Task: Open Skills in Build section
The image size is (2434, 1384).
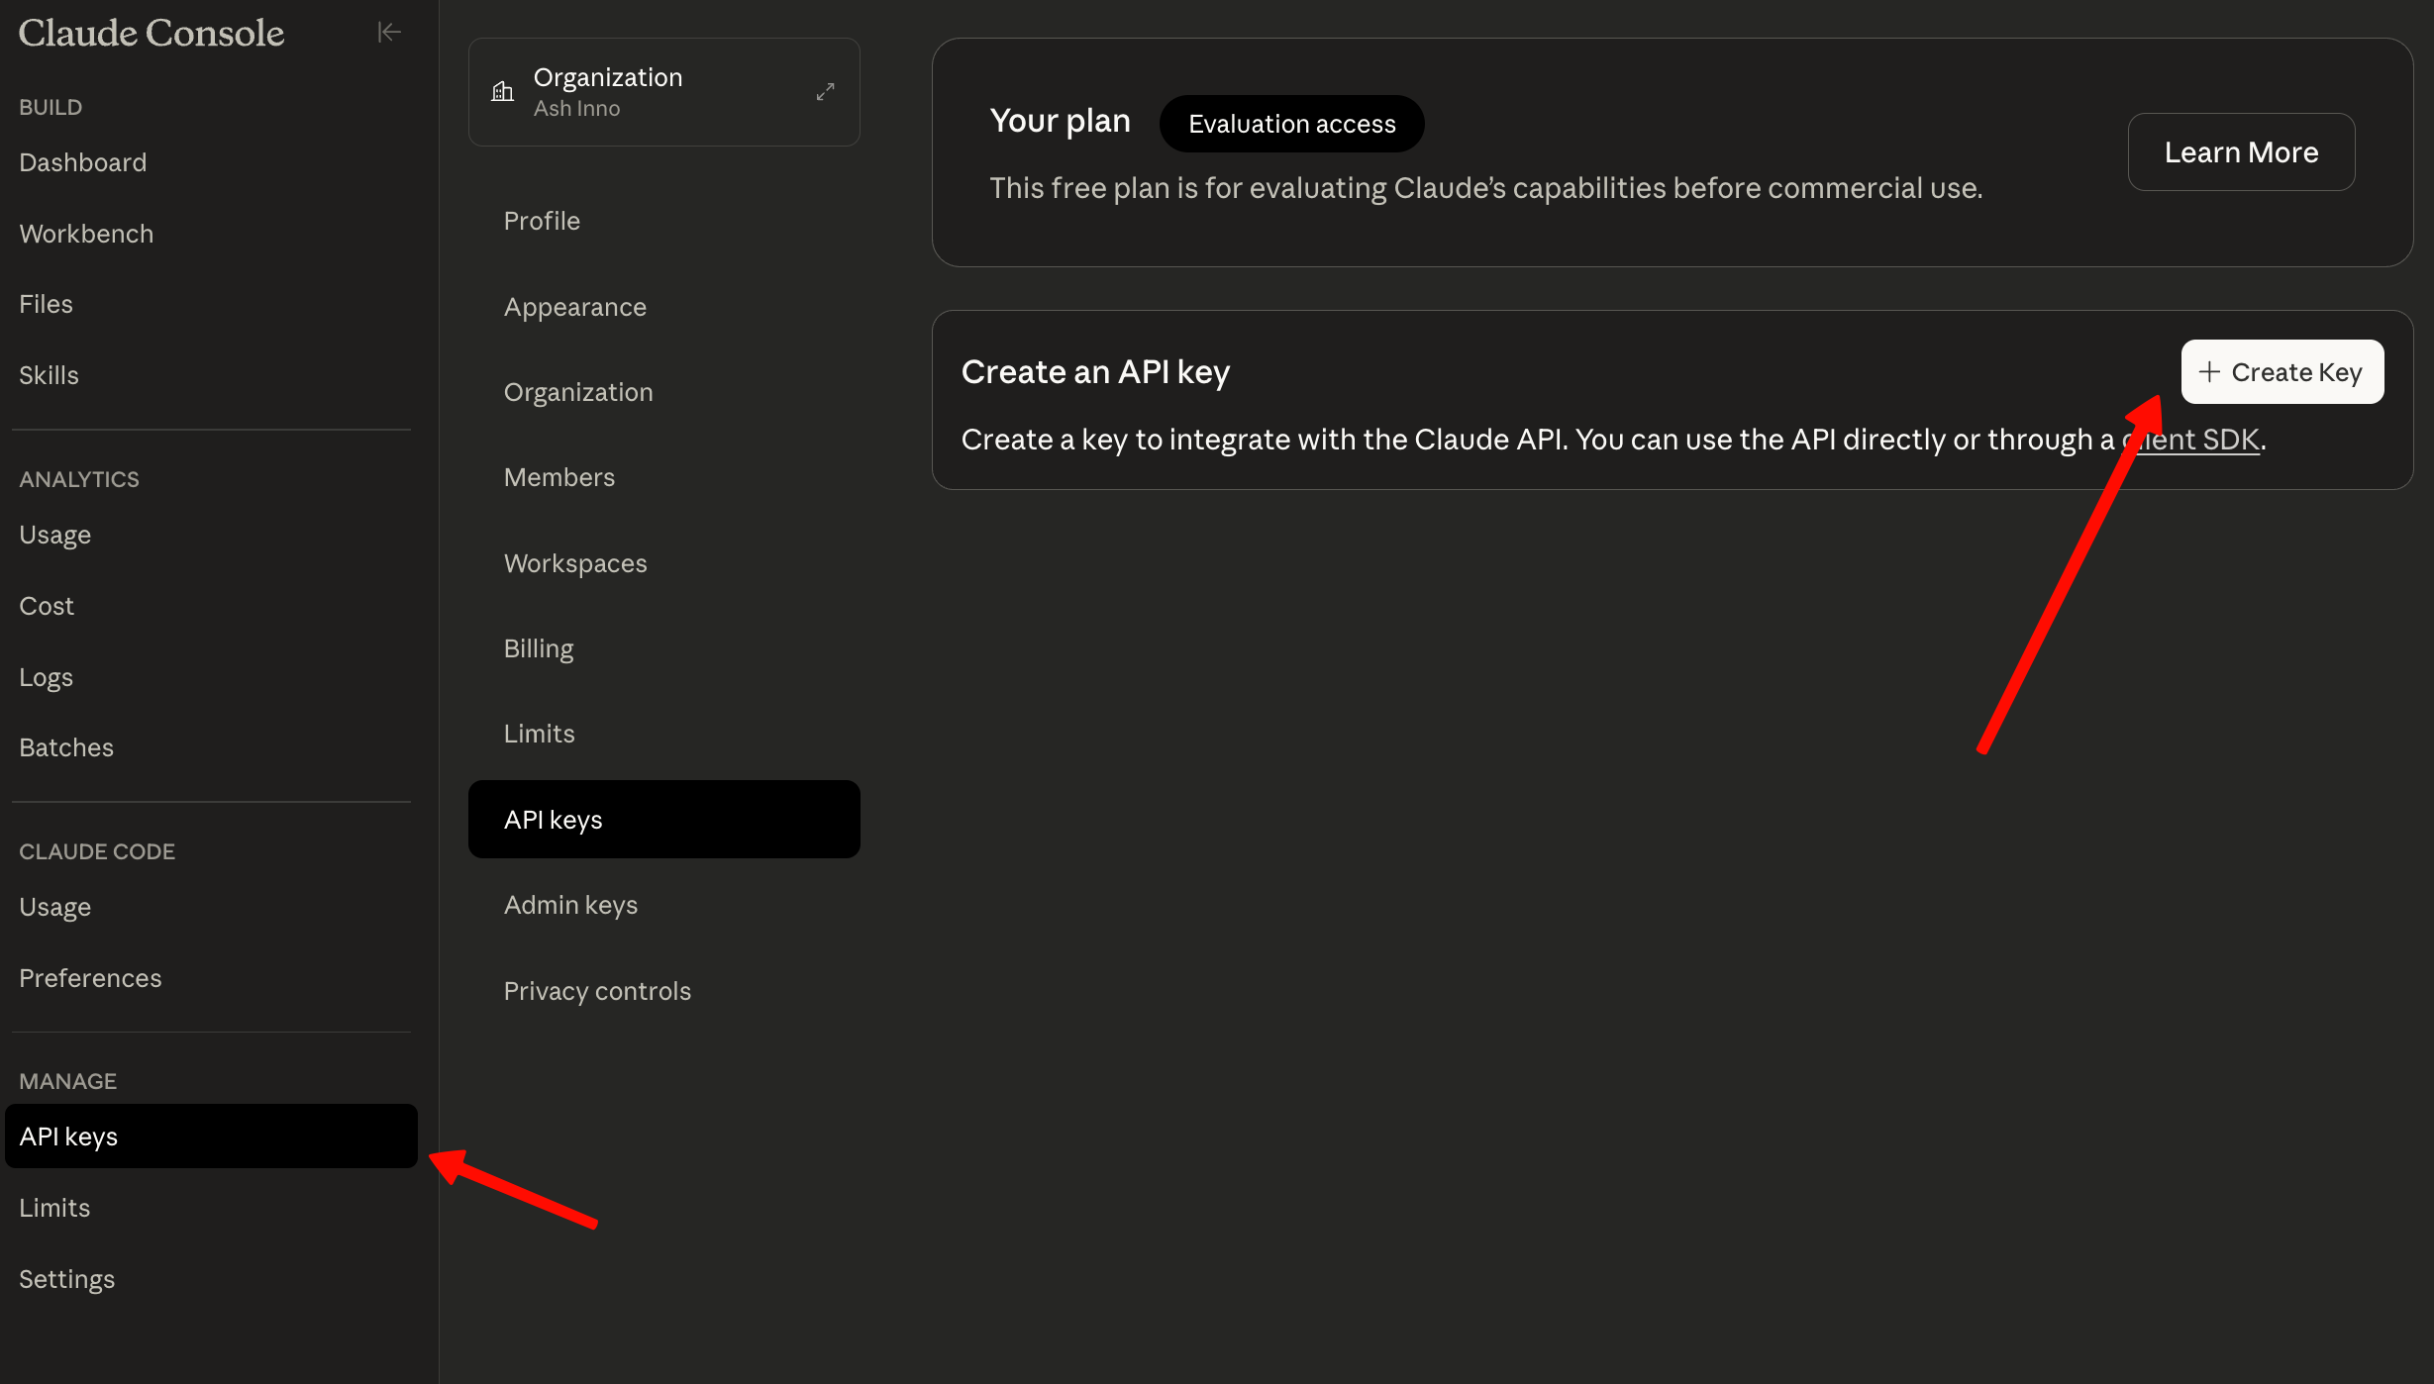Action: click(x=49, y=375)
